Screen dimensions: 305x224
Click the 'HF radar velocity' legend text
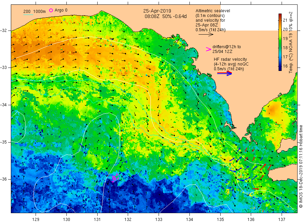point(230,59)
